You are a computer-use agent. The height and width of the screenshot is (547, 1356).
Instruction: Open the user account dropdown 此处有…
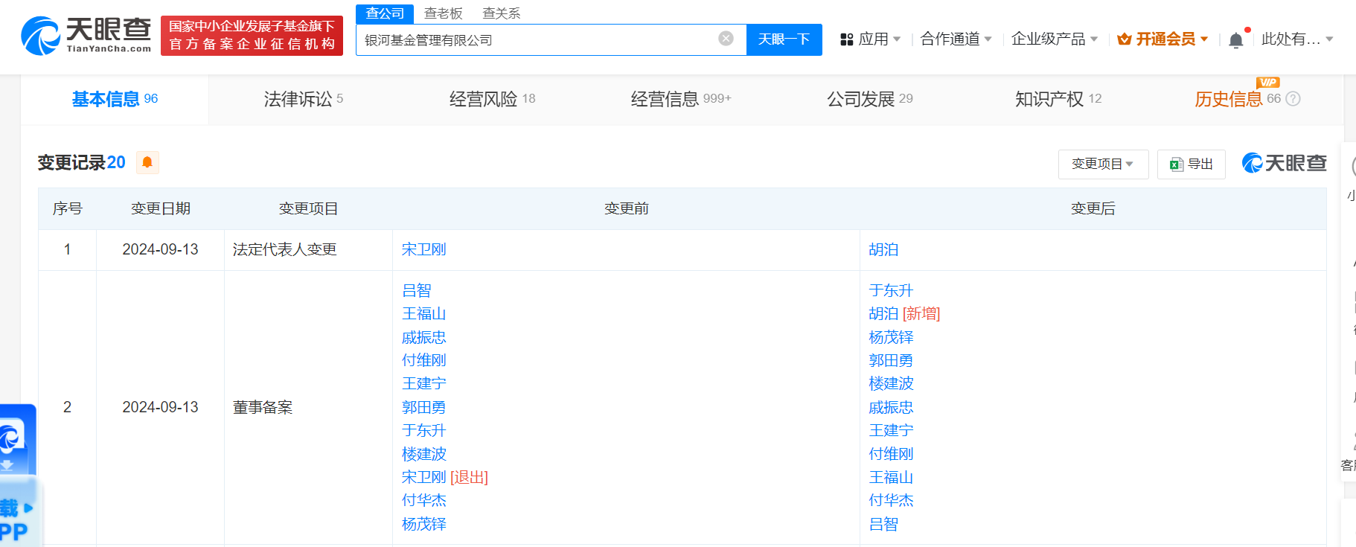(1296, 39)
